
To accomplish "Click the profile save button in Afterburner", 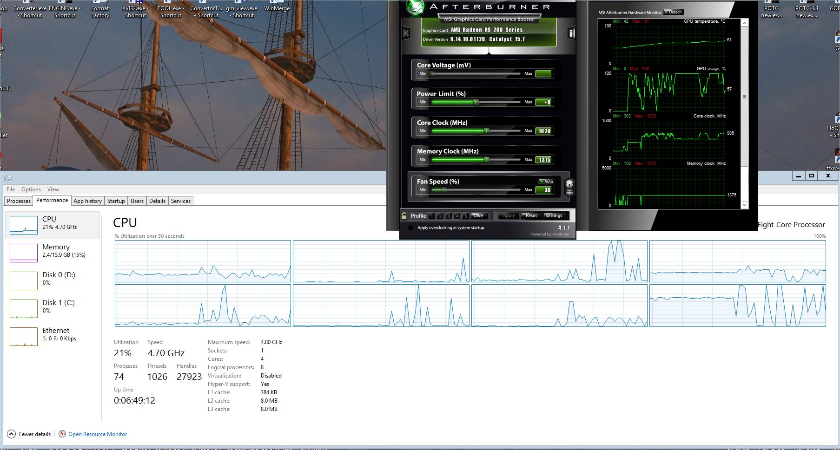I will coord(478,215).
